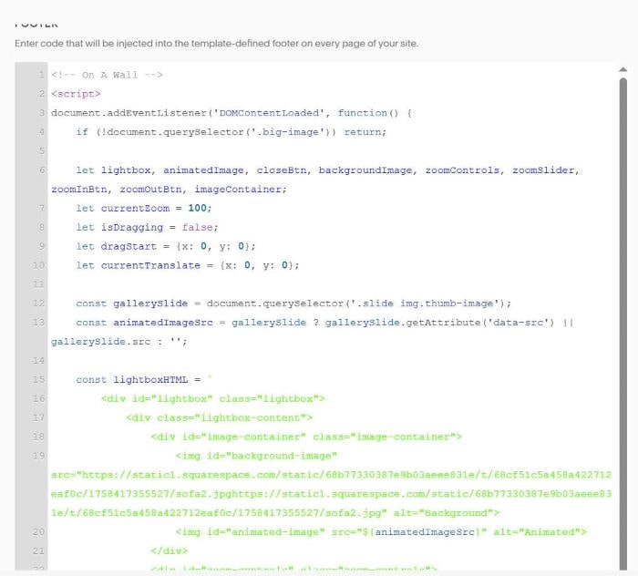638x576 pixels.
Task: Click line number 15 in gutter
Action: [38, 379]
